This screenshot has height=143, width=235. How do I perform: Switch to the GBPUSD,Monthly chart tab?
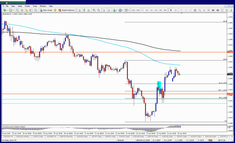point(66,137)
